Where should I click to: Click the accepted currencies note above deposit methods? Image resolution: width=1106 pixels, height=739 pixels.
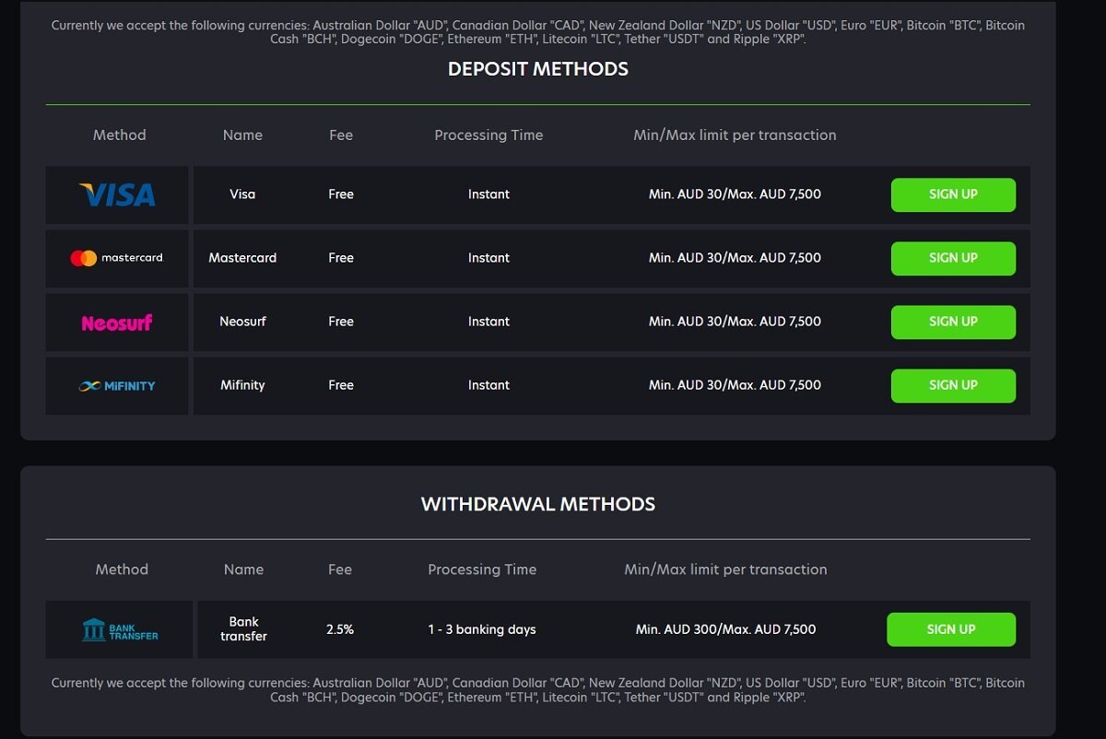point(538,32)
